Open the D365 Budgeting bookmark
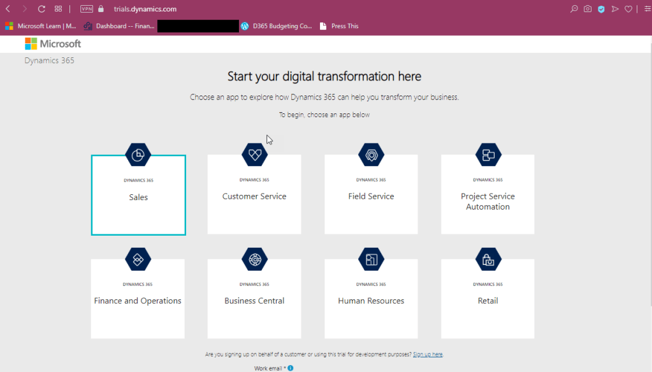652x372 pixels. point(277,26)
